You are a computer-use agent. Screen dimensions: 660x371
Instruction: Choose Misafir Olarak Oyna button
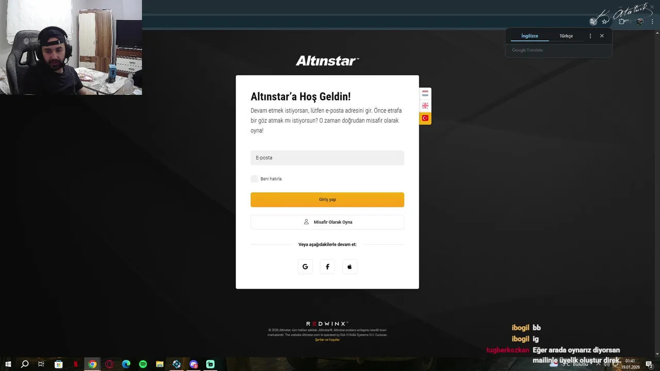click(327, 222)
